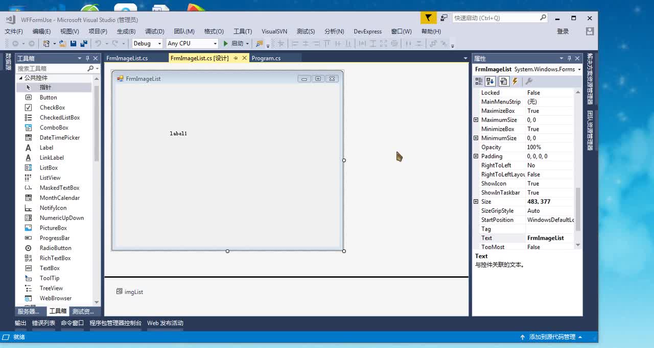Viewport: 654px width, 348px height.
Task: Click the Opacity value 100%
Action: click(534, 147)
